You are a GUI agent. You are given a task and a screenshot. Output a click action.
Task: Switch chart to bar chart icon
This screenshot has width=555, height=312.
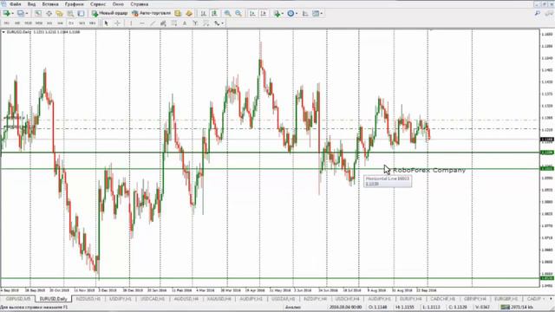click(x=204, y=14)
